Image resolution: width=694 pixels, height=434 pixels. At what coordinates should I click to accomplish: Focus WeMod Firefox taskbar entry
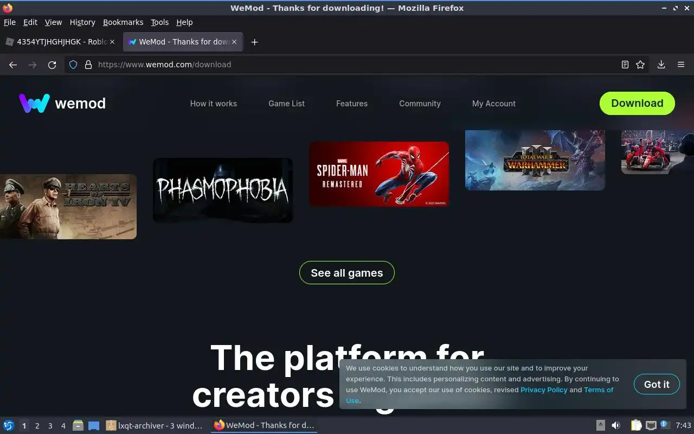pos(264,425)
